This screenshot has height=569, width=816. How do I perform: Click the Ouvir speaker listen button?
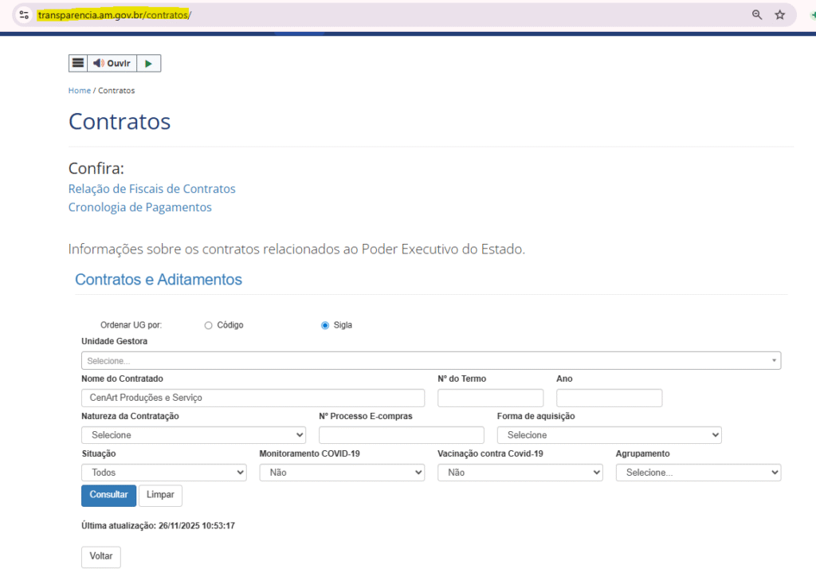pos(112,63)
